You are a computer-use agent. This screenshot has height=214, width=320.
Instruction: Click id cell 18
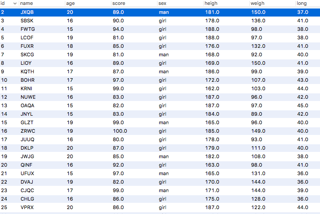[x=4, y=148]
